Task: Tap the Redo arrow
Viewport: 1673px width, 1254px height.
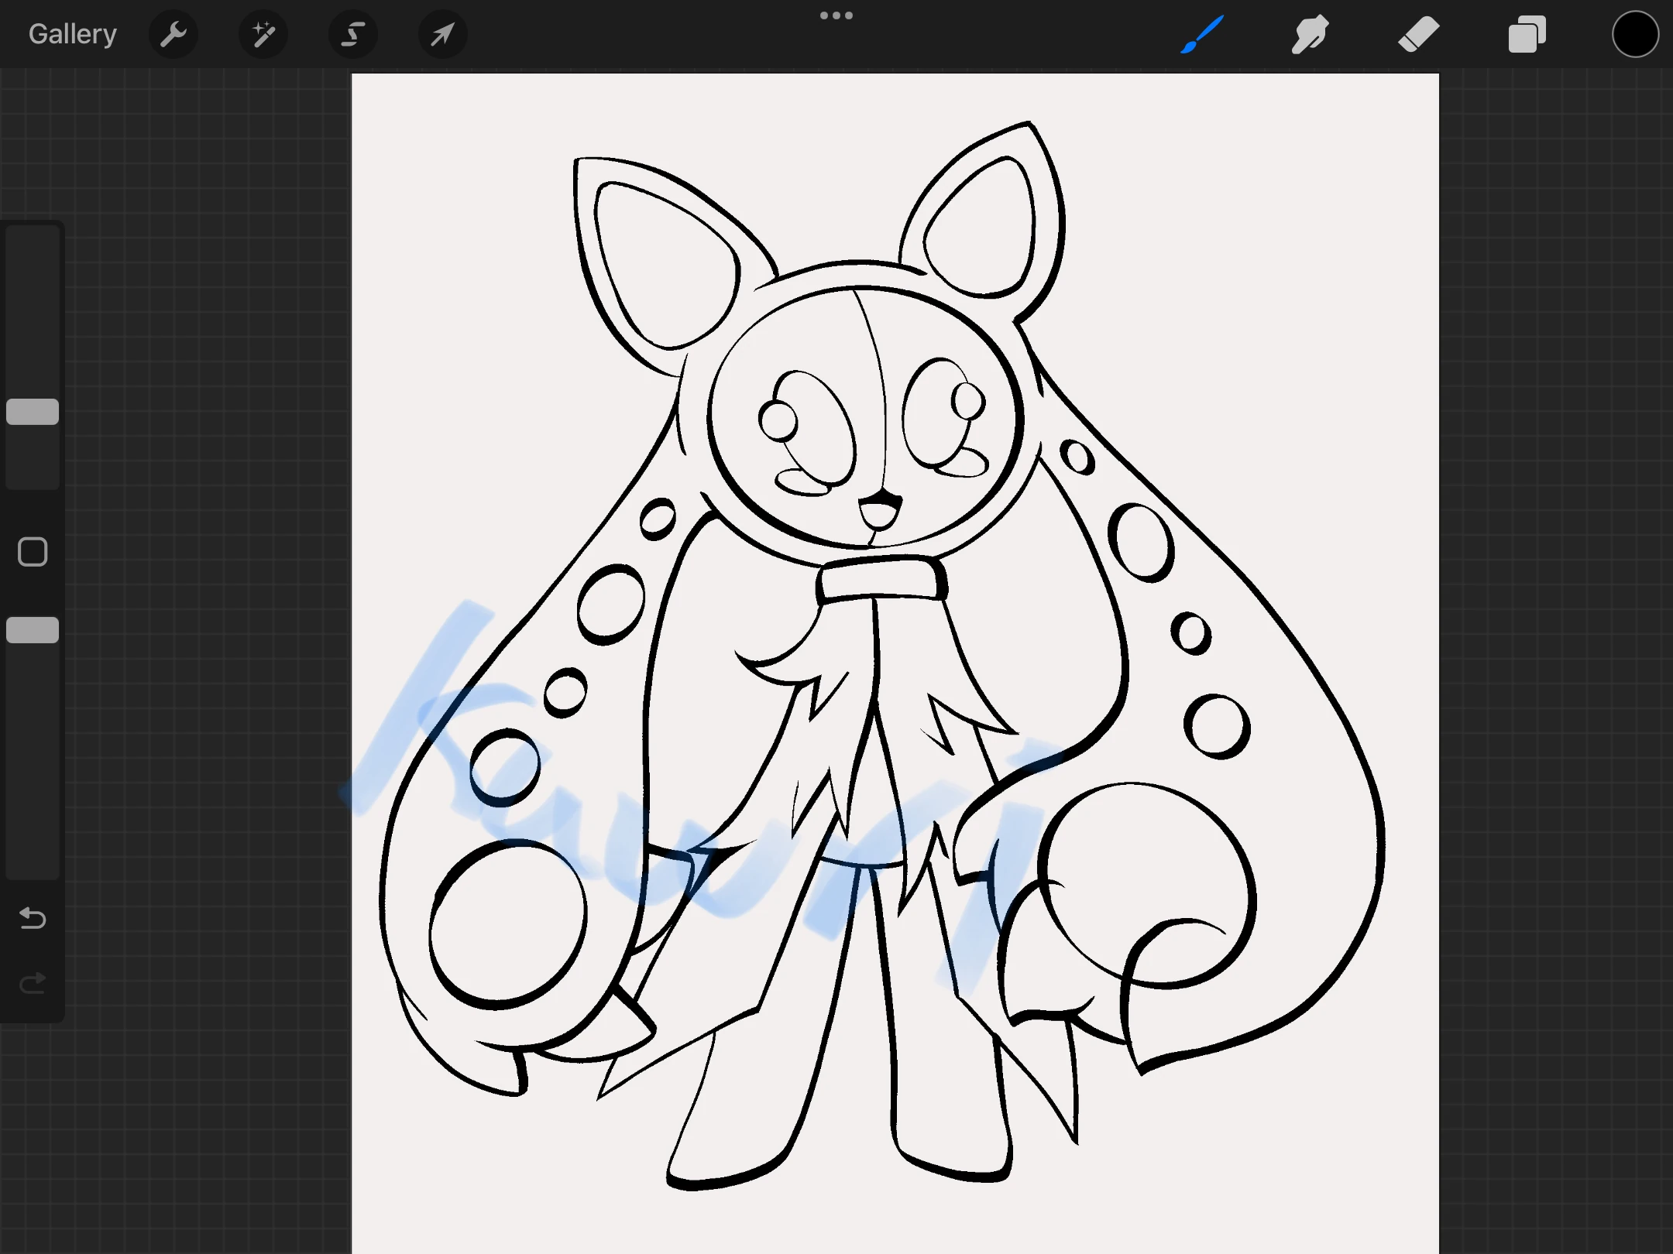Action: (x=32, y=983)
